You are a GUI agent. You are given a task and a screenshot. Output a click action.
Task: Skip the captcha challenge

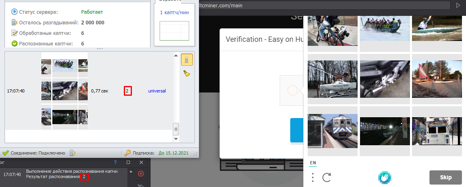[445, 178]
